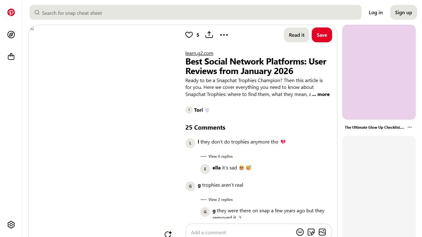Show the 6 replies under the comment
Viewport: 422px width, 237px height.
point(220,156)
